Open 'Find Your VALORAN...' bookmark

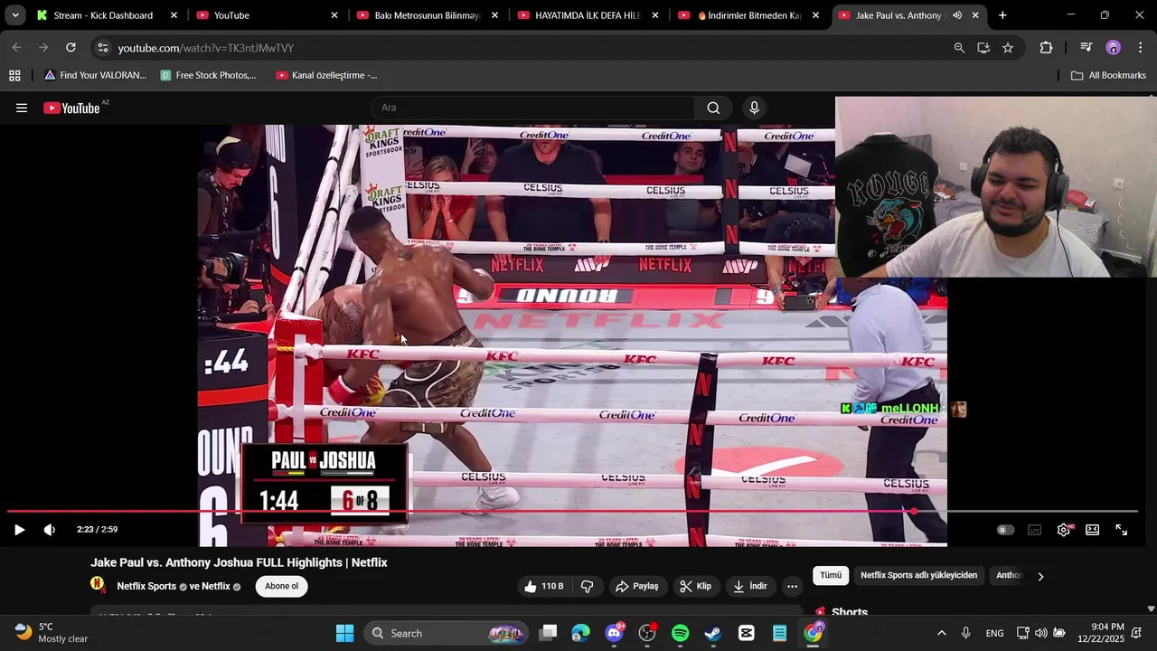tap(95, 75)
